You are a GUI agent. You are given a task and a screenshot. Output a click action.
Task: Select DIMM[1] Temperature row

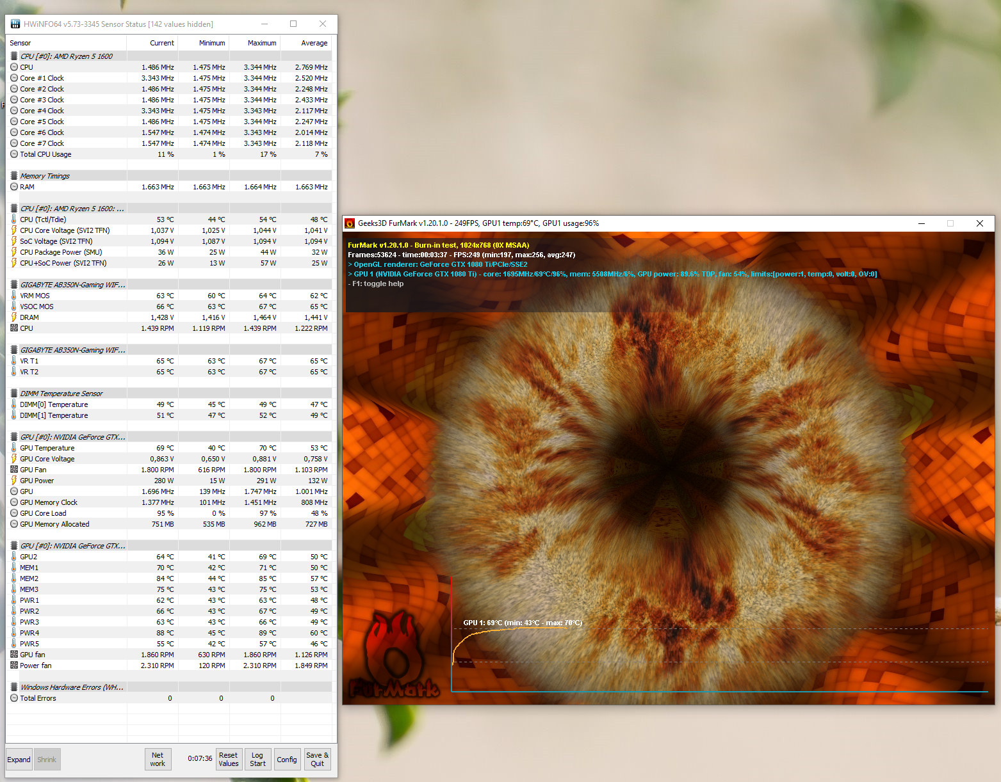[169, 415]
